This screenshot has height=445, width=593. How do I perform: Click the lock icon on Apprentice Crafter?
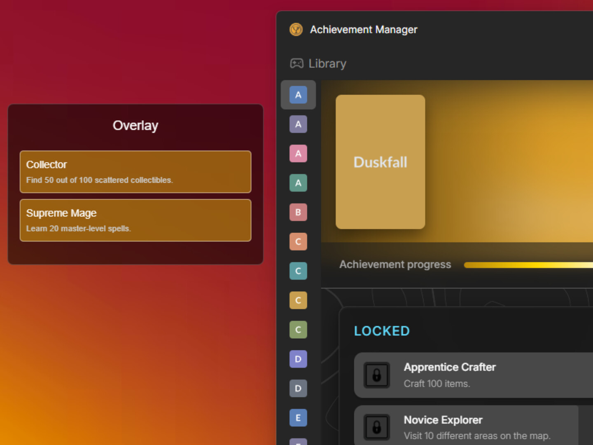click(376, 375)
